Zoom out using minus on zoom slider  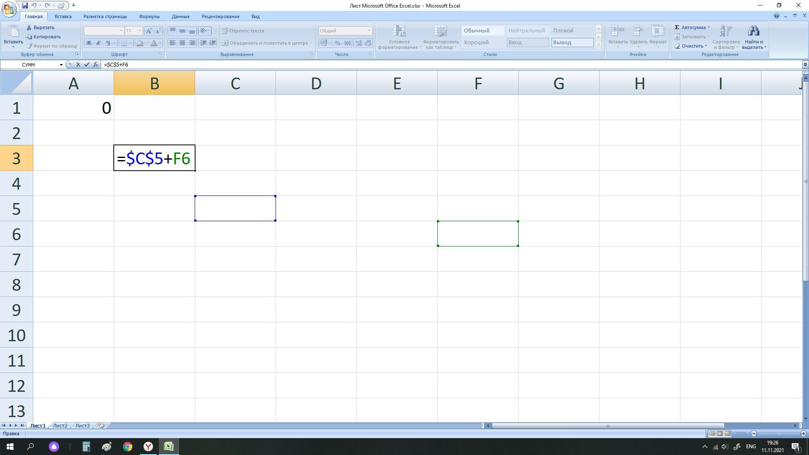[754, 434]
